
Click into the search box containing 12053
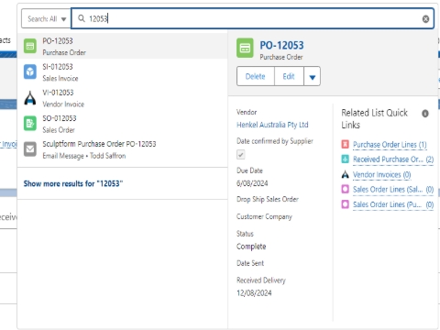click(x=252, y=19)
